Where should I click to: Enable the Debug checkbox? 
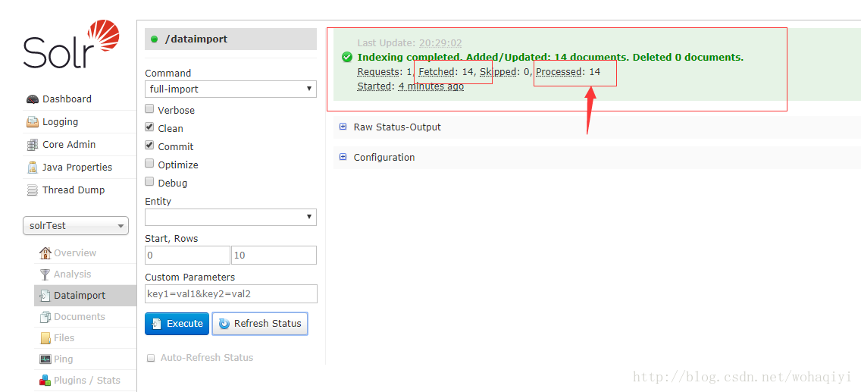pos(149,182)
